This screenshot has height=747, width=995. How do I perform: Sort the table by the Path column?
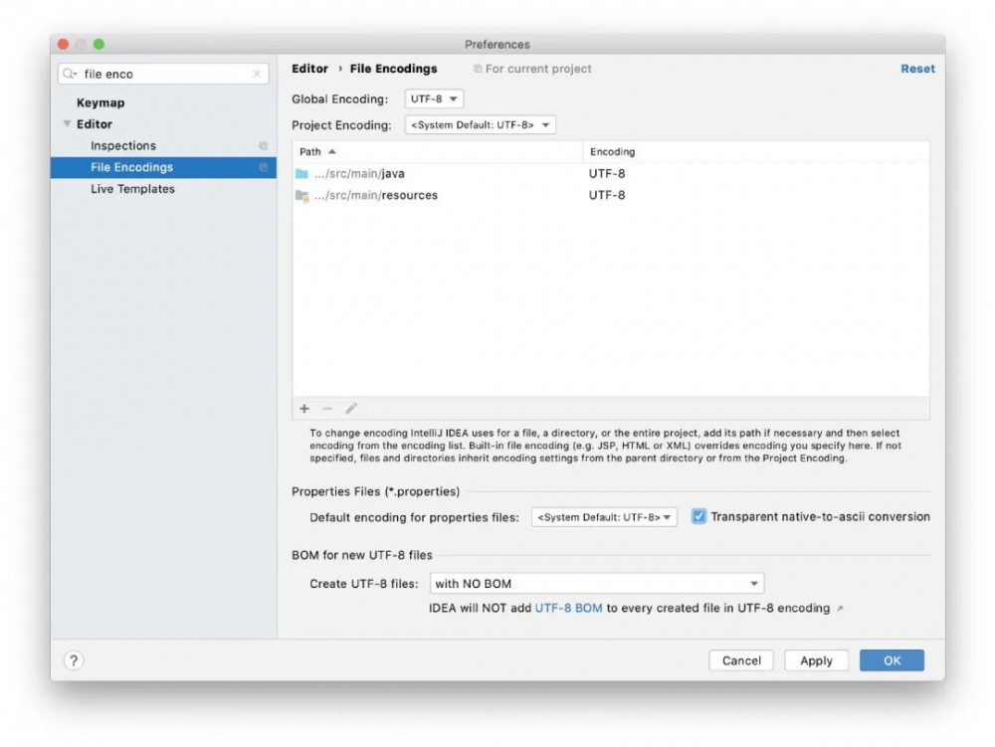tap(437, 151)
